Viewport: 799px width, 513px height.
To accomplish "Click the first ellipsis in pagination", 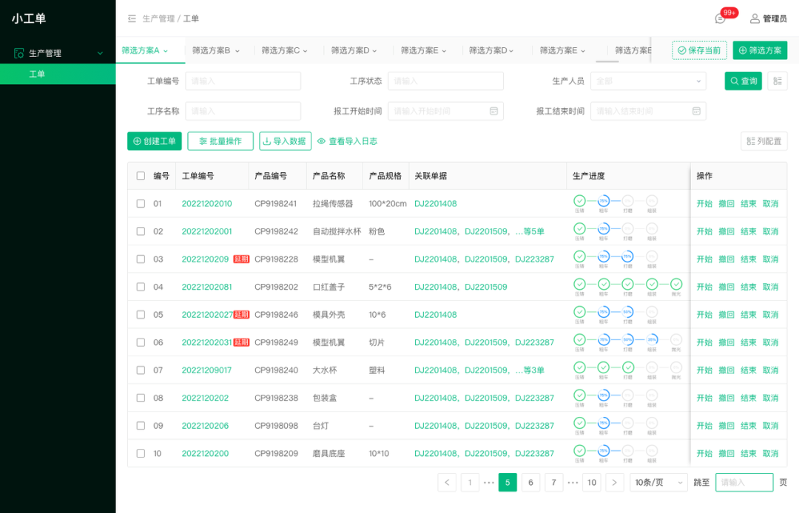I will tap(489, 483).
